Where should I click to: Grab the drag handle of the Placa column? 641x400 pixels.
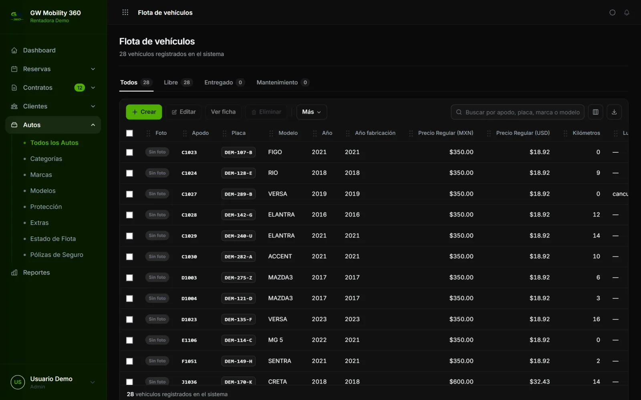click(x=224, y=133)
